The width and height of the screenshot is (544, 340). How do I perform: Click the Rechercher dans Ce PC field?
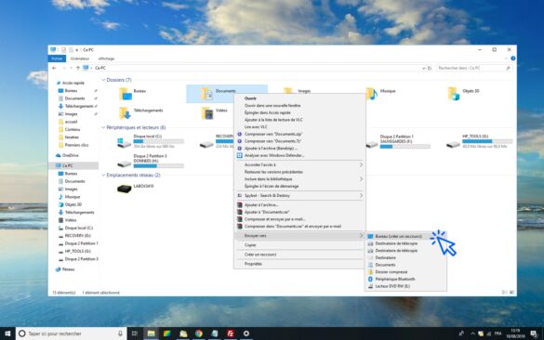tap(473, 68)
